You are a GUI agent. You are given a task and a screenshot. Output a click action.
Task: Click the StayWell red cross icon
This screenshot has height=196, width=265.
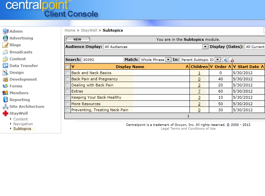tap(5, 113)
